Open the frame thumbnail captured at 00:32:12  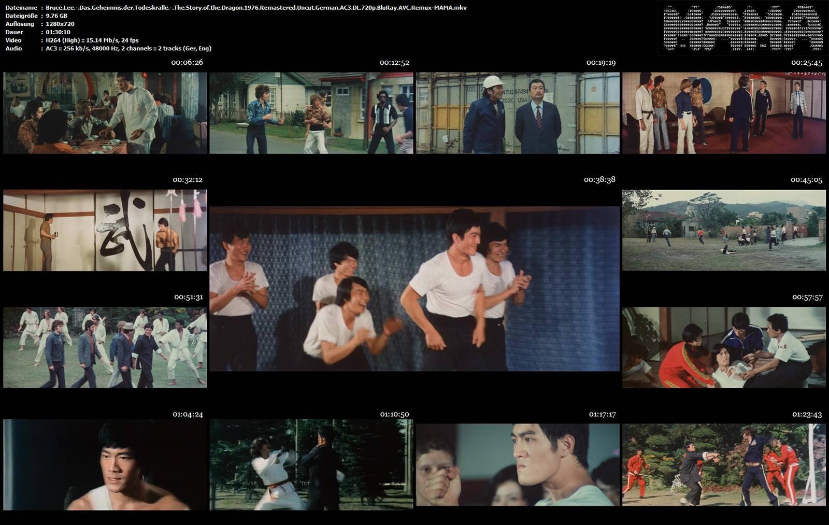[x=105, y=230]
